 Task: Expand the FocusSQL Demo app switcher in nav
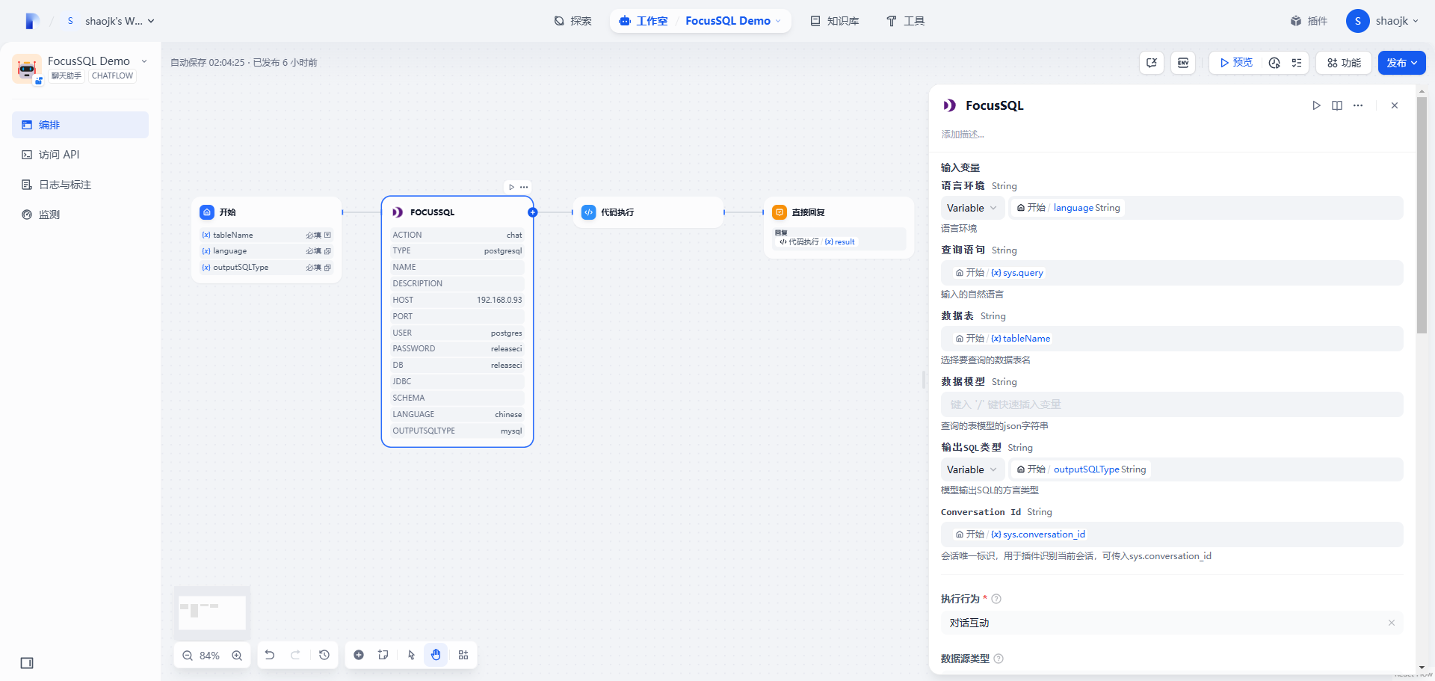pyautogui.click(x=733, y=21)
